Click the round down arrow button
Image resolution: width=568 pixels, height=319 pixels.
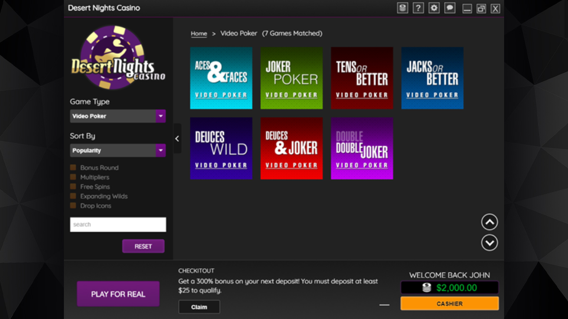click(489, 243)
